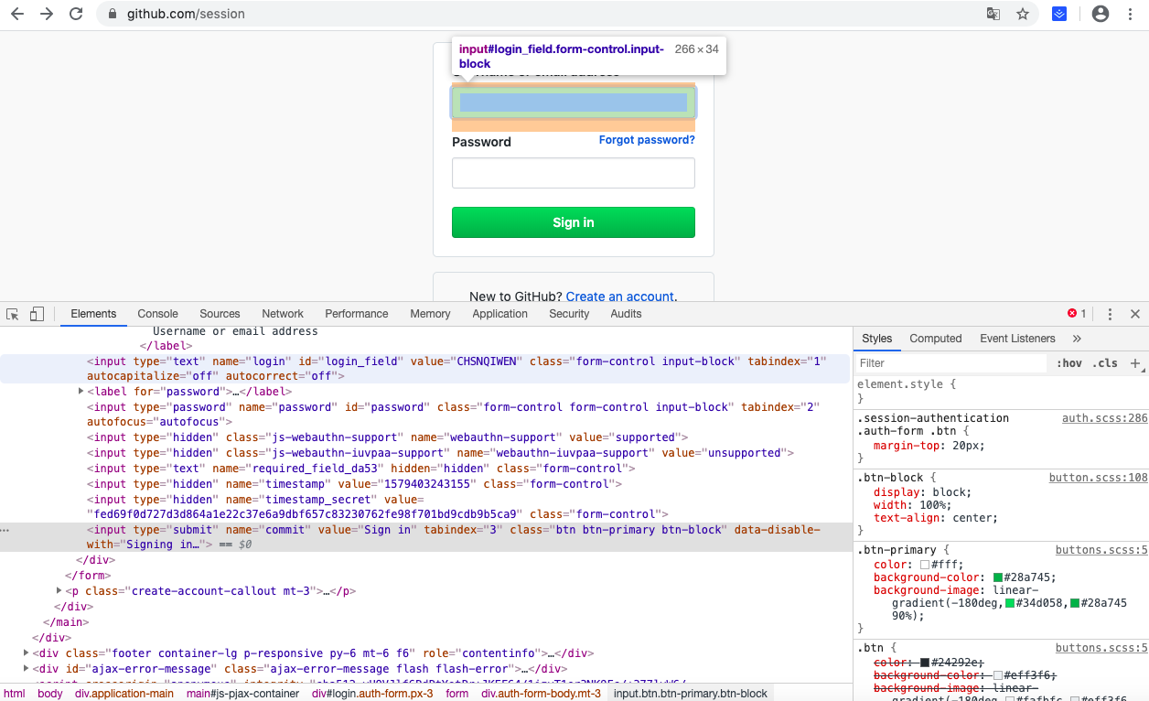Open the auth.scss:286 source link
Viewport: 1149px width, 701px height.
tap(1104, 418)
